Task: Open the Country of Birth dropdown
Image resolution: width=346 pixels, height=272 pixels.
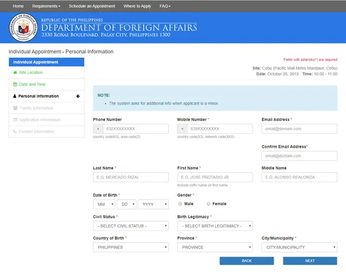Action: (x=131, y=248)
